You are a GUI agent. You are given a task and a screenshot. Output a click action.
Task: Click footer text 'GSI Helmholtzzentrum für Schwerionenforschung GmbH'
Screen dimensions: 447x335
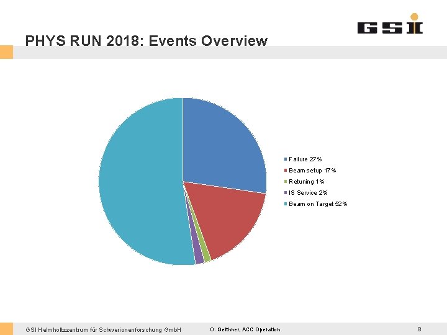click(103, 329)
